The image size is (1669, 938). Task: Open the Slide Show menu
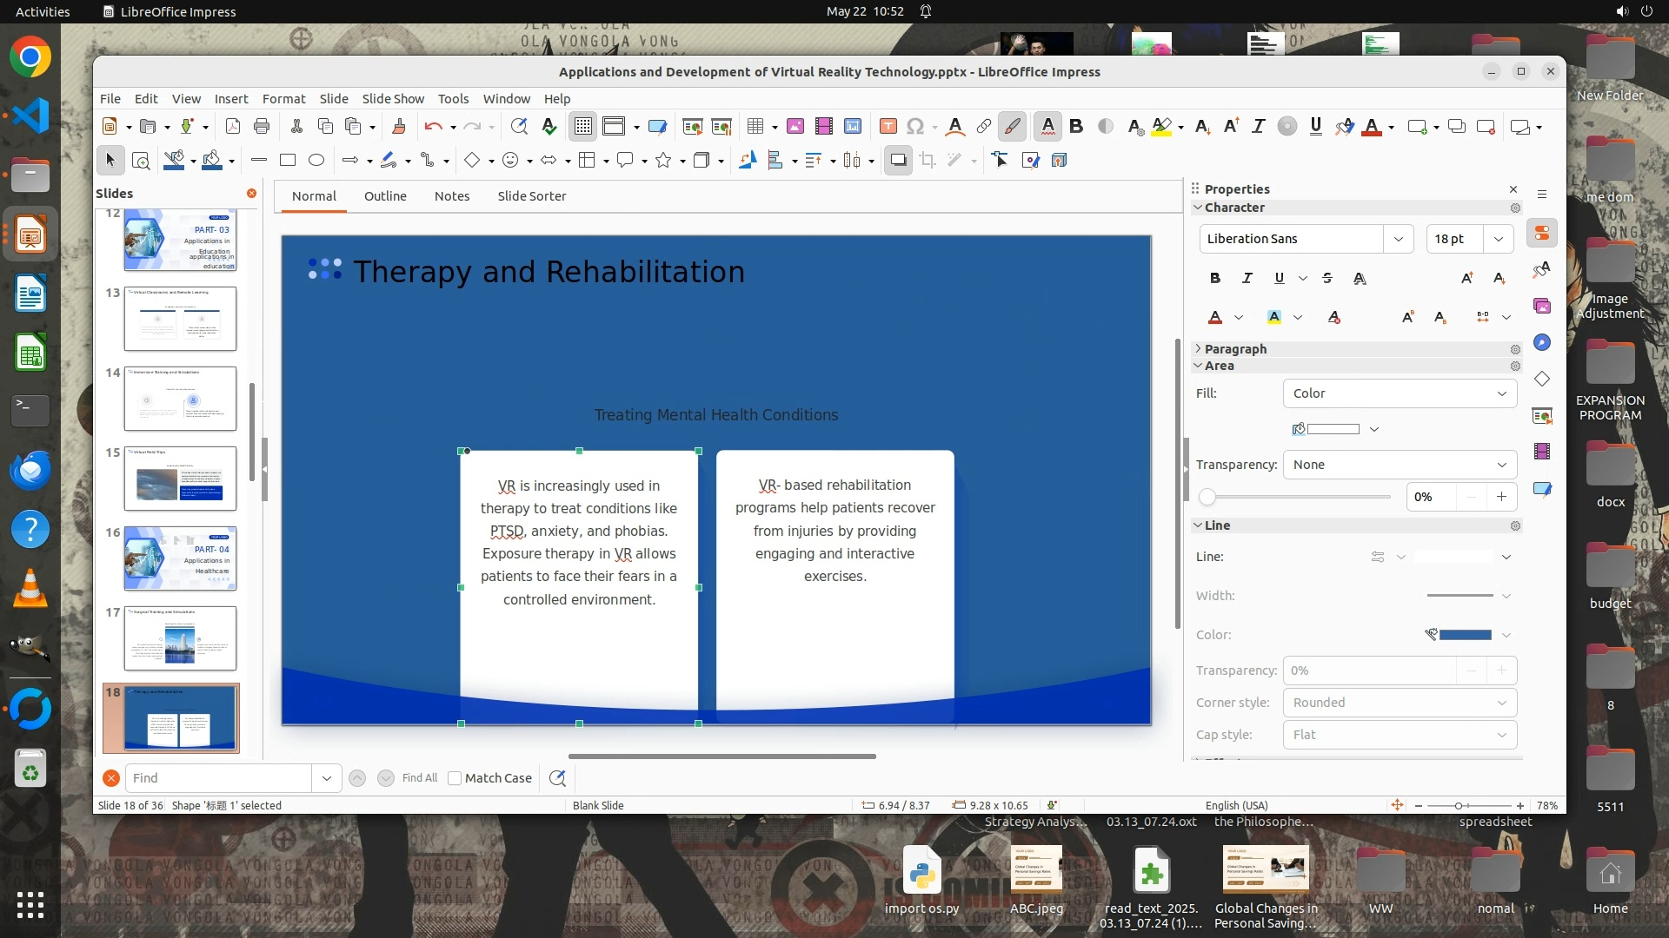point(393,98)
